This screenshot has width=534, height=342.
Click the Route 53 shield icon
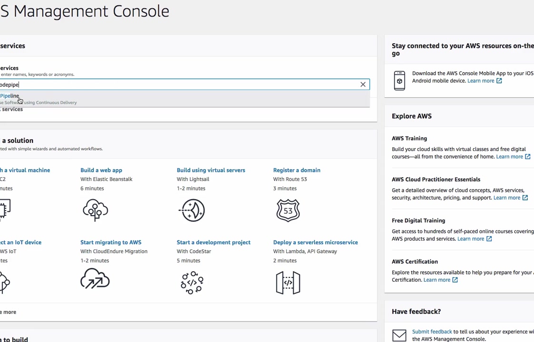tap(288, 210)
